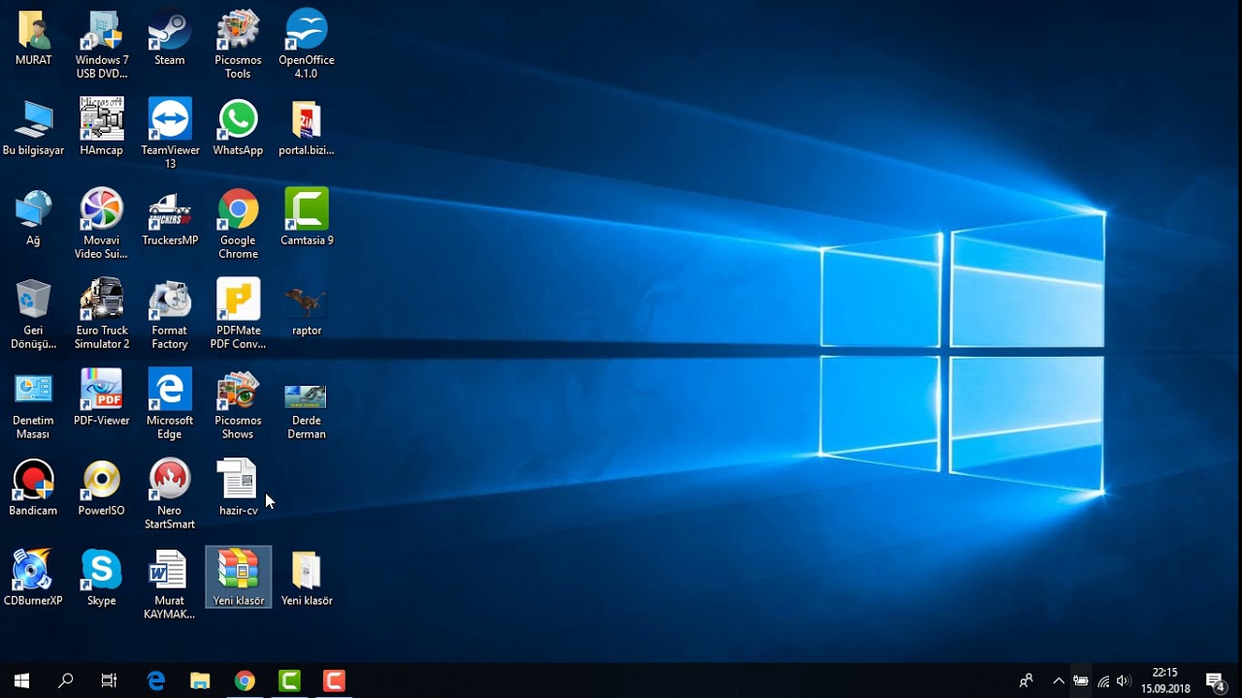This screenshot has height=698, width=1242.
Task: Select the Yeni klasör yellow folder icon
Action: click(307, 579)
